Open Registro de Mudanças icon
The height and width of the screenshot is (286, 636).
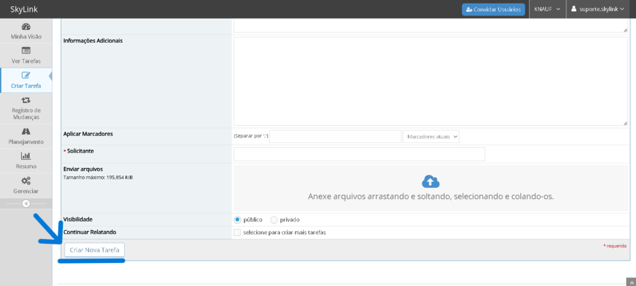[26, 100]
